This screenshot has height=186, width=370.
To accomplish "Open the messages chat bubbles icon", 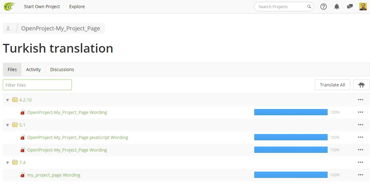I will pos(350,7).
